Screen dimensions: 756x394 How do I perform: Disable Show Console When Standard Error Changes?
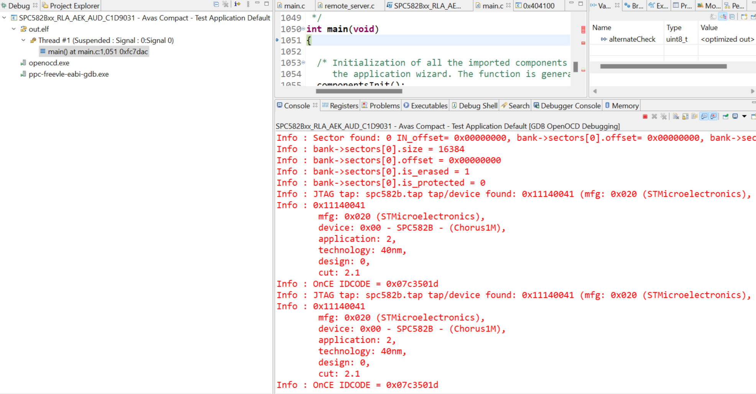[713, 116]
